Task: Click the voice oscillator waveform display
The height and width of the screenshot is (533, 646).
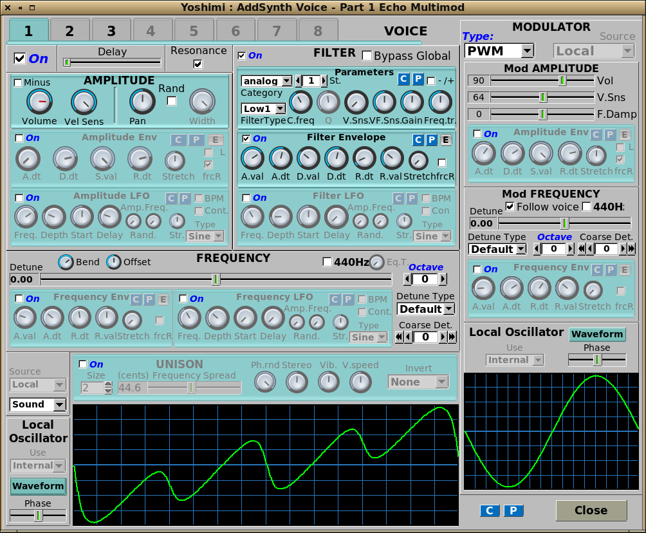Action: point(265,465)
